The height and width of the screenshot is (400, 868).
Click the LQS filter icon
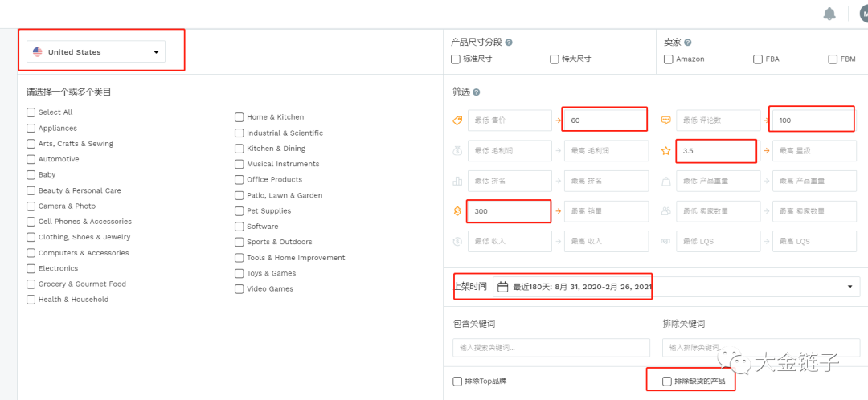pos(666,241)
